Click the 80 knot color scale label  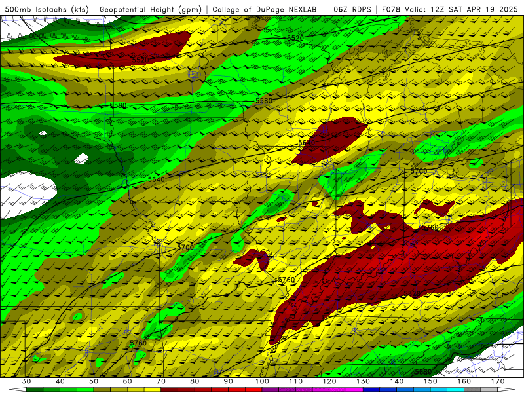195,381
